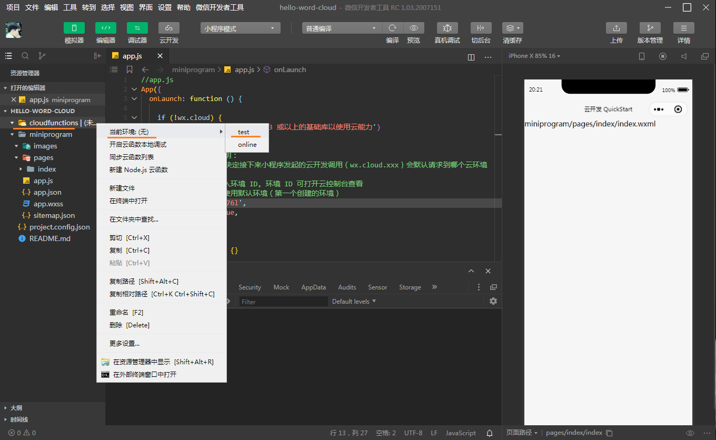716x440 pixels.
Task: Toggle simulator mute speaker icon
Action: coord(684,56)
